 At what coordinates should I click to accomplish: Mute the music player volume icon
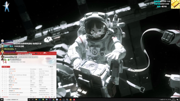tap(33, 97)
